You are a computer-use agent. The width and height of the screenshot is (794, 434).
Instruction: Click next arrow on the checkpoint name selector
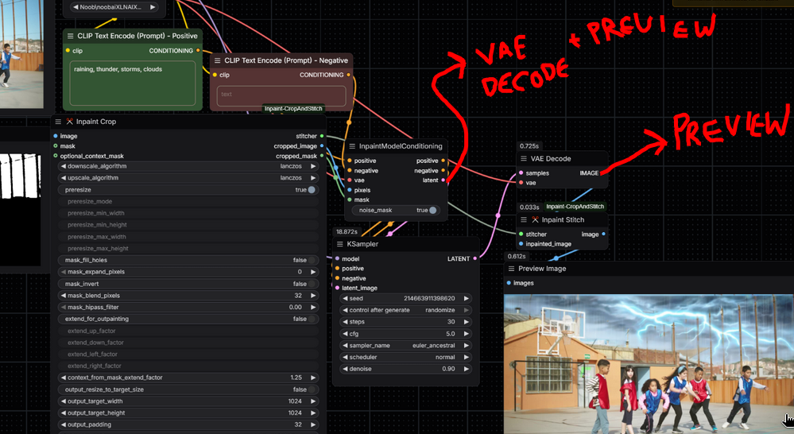click(x=153, y=7)
